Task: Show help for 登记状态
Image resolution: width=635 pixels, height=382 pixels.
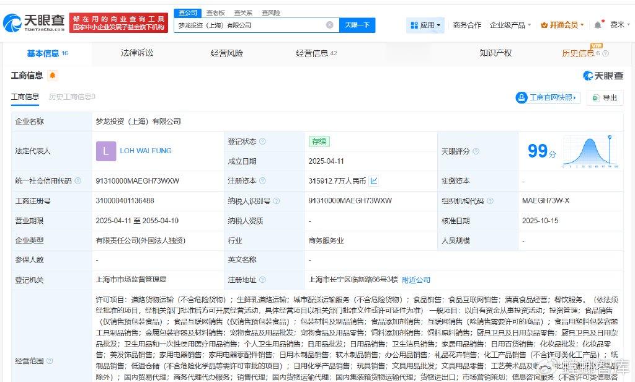Action: pyautogui.click(x=262, y=141)
